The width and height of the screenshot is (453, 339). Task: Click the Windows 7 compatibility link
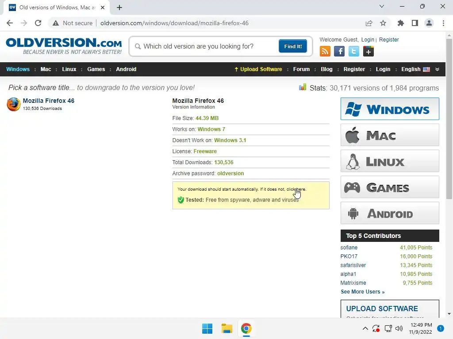point(211,129)
